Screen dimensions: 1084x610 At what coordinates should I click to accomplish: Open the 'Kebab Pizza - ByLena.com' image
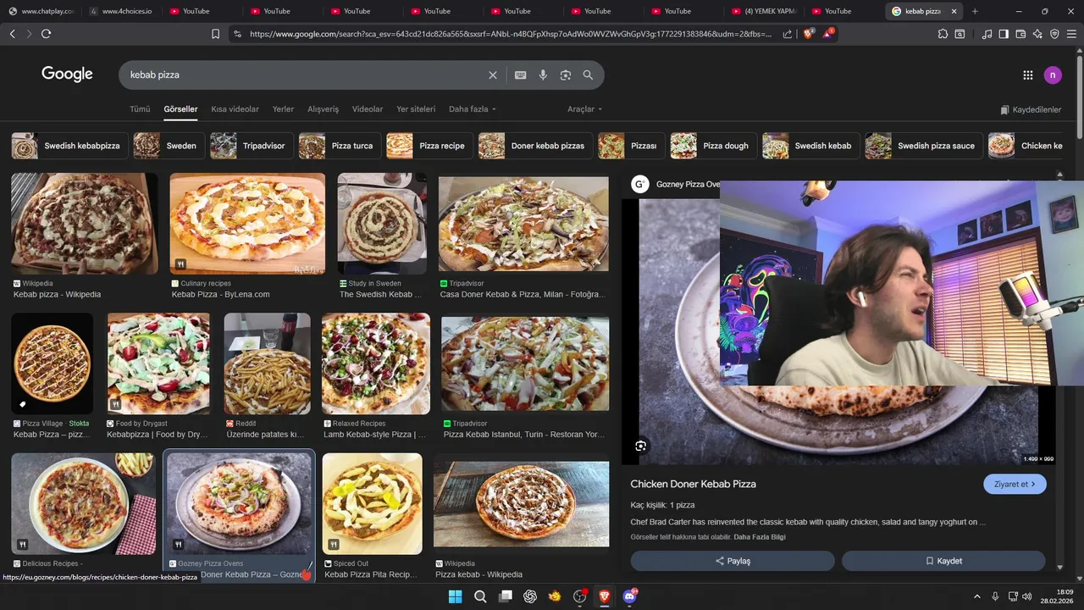(x=247, y=224)
